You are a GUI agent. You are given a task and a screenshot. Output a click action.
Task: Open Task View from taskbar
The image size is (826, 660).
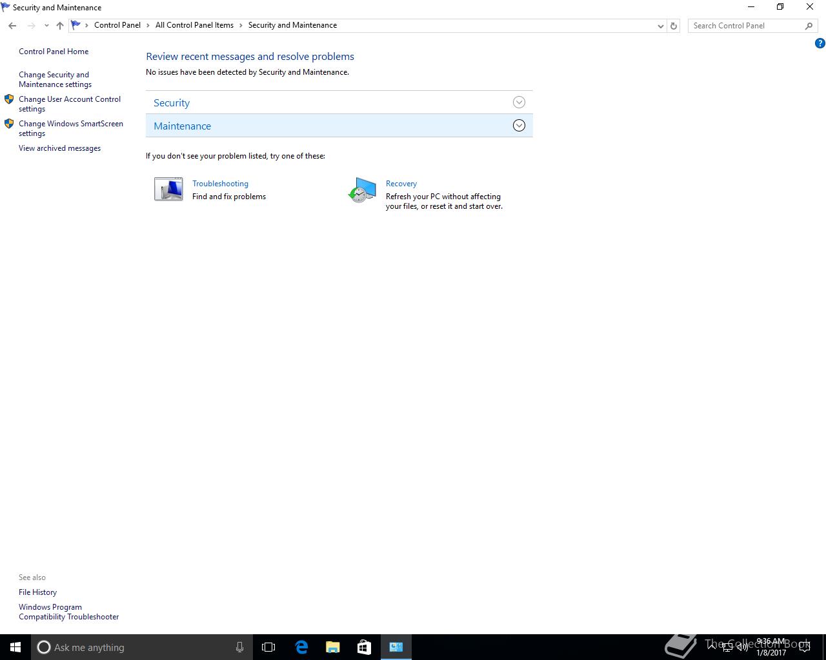click(x=268, y=647)
